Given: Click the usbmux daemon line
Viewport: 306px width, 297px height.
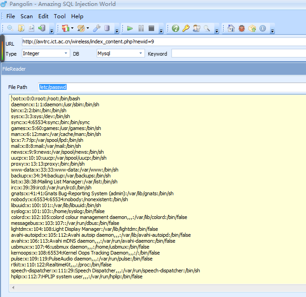Looking at the screenshot, I should pos(80,247).
